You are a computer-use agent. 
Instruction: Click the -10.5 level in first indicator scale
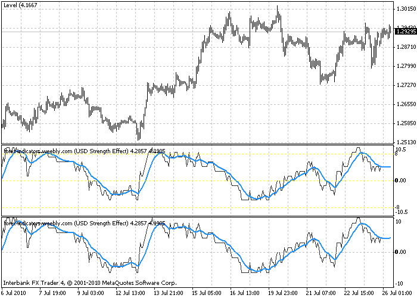point(401,212)
